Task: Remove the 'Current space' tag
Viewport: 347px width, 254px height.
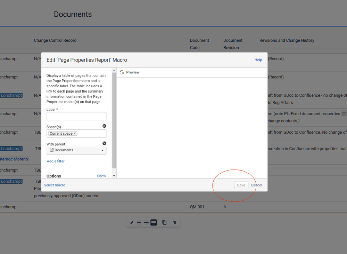Action: pyautogui.click(x=75, y=133)
